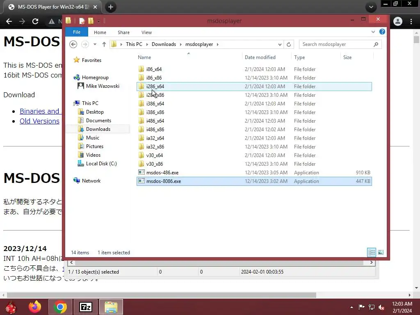Click the browser page horizontal scrollbar
Screen dimensions: 420x315
(162, 295)
